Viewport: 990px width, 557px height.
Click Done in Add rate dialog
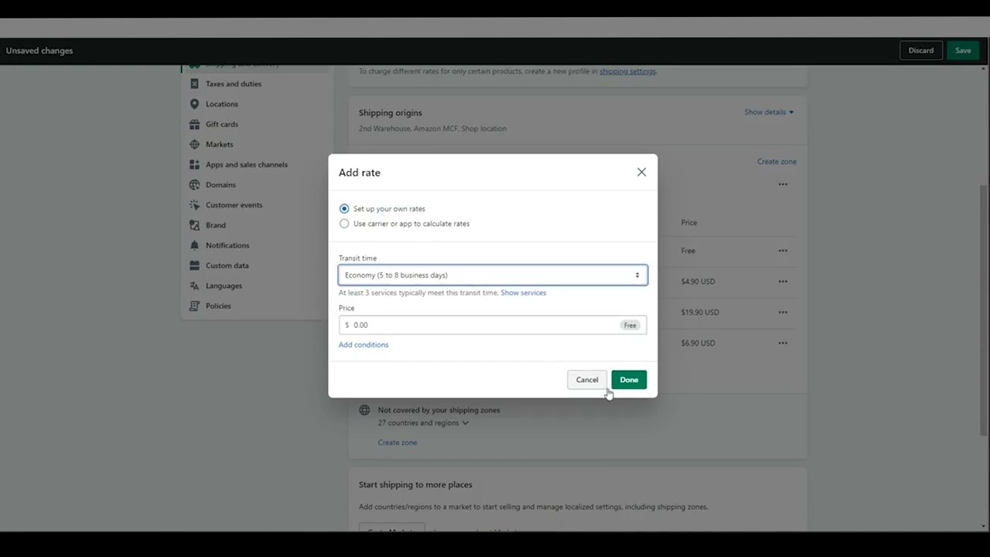tap(629, 380)
